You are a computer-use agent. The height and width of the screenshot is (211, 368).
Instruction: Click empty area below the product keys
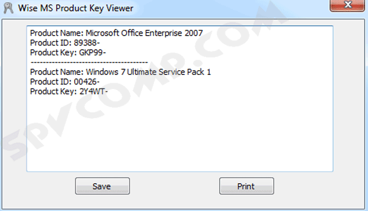[180, 133]
